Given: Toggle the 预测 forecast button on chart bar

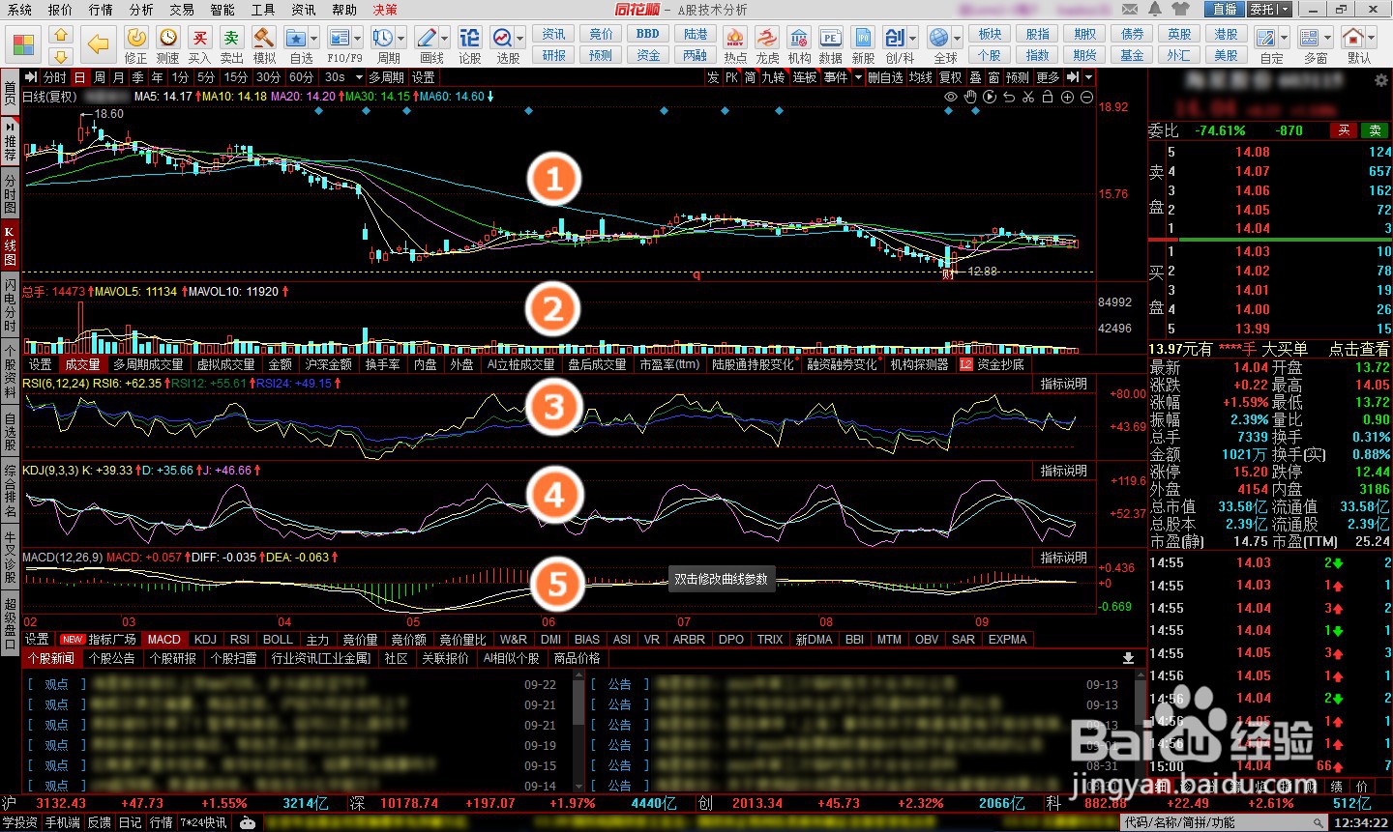Looking at the screenshot, I should pos(1018,77).
